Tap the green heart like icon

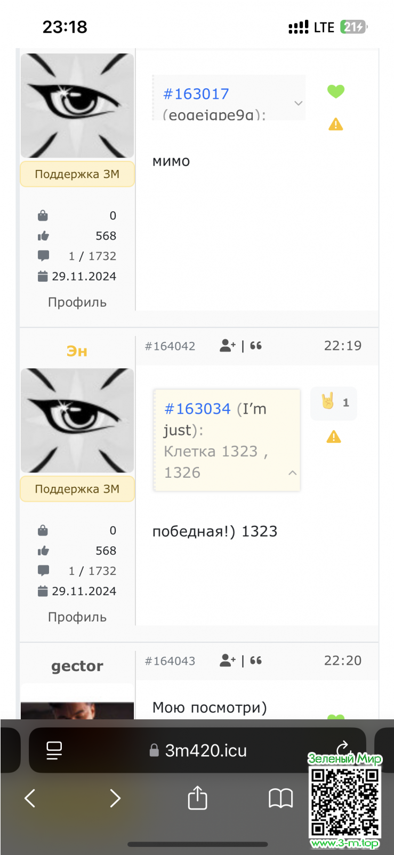335,91
